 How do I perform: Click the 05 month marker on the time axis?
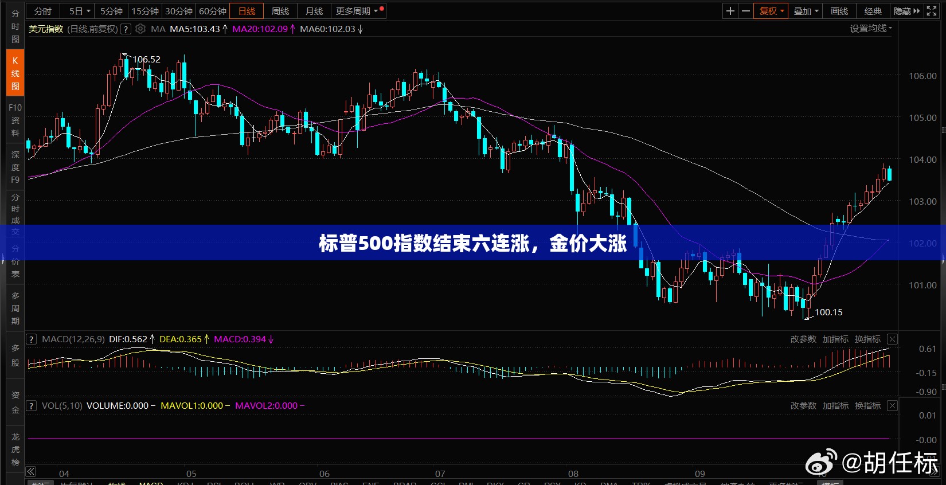point(191,474)
